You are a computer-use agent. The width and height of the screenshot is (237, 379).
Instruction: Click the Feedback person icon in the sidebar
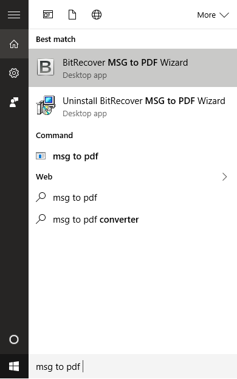click(14, 102)
